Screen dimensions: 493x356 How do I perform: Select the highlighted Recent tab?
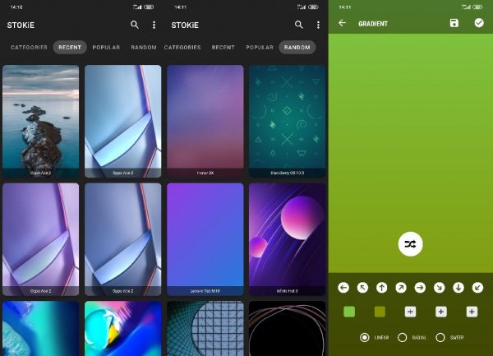click(x=70, y=47)
